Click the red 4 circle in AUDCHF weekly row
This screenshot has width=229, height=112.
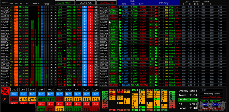click(x=156, y=10)
